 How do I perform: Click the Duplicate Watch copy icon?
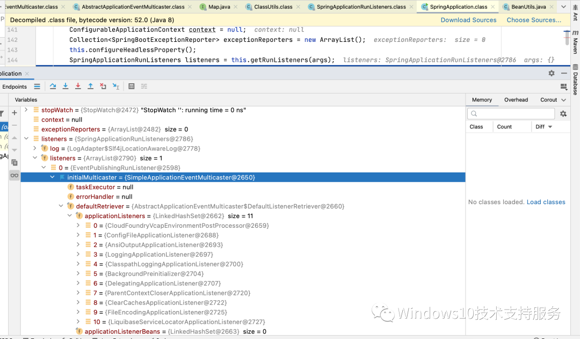(15, 162)
